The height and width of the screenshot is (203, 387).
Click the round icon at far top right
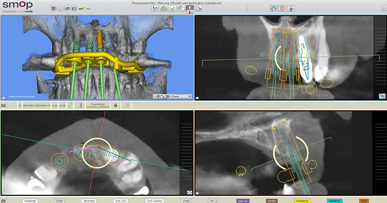pos(384,9)
